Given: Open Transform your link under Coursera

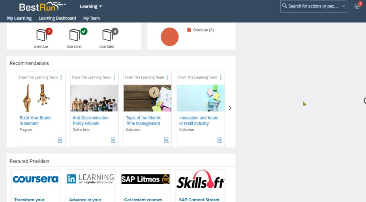Looking at the screenshot, I should 29,200.
